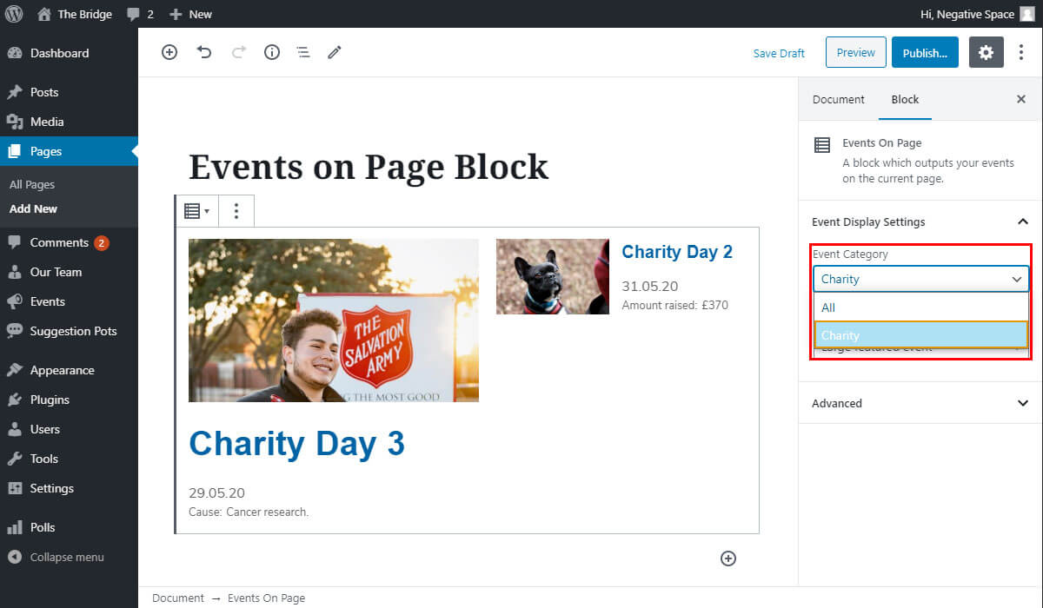Click the Charity Day 3 image thumbnail
Image resolution: width=1043 pixels, height=608 pixels.
pyautogui.click(x=334, y=321)
